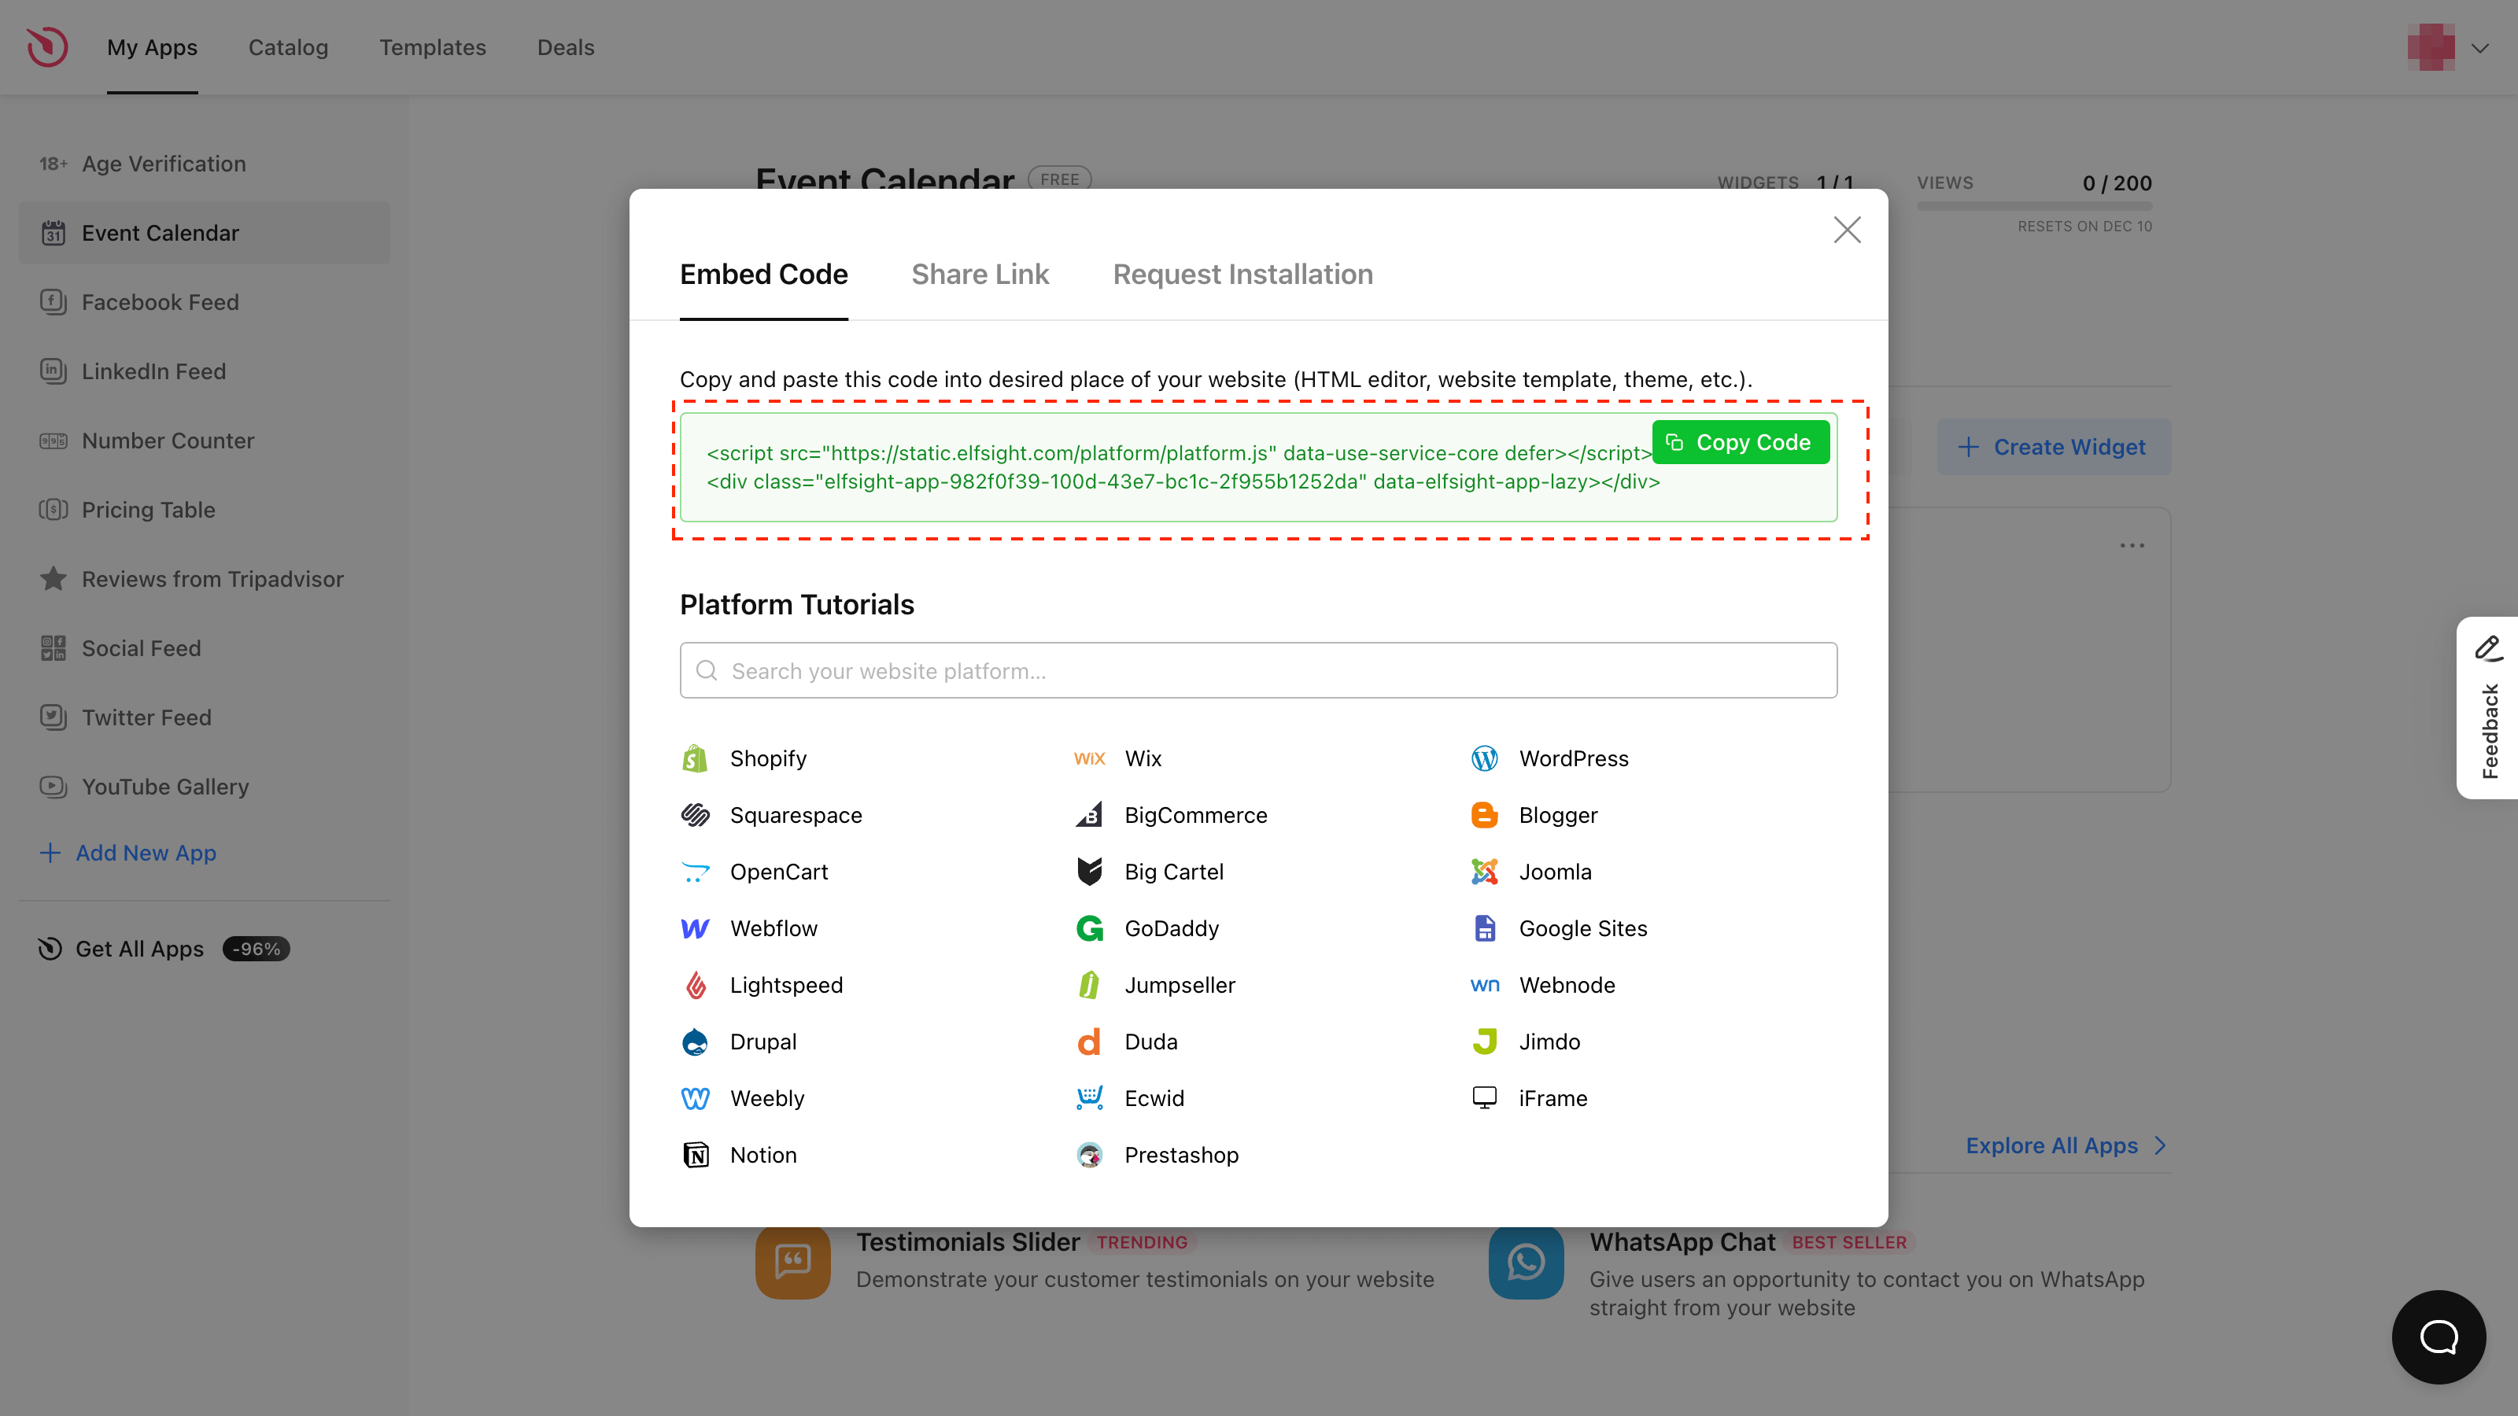Open the Request Installation tab
This screenshot has width=2518, height=1416.
coord(1243,275)
